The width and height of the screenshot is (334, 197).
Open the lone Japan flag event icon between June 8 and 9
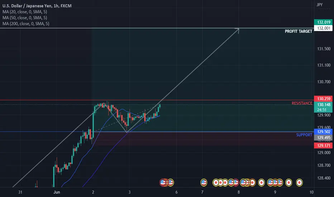(x=261, y=183)
